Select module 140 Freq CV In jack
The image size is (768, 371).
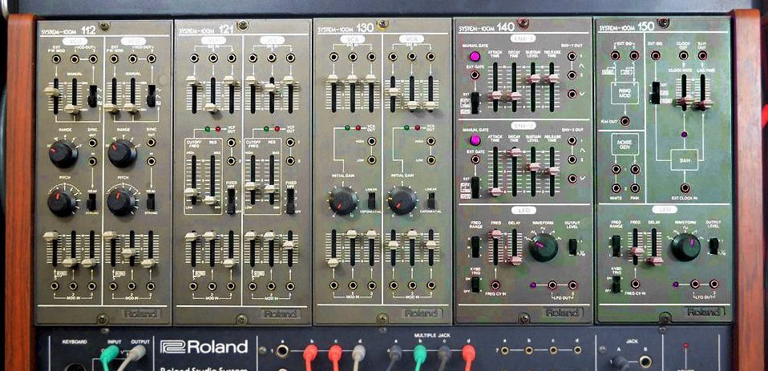(495, 284)
